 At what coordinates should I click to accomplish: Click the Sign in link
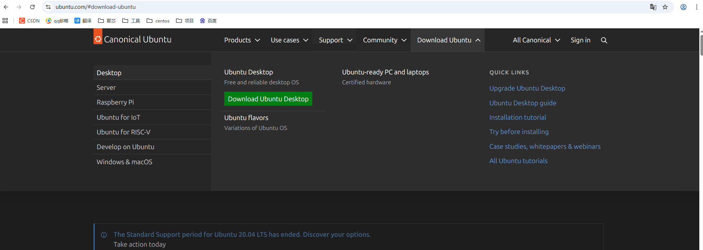[580, 40]
